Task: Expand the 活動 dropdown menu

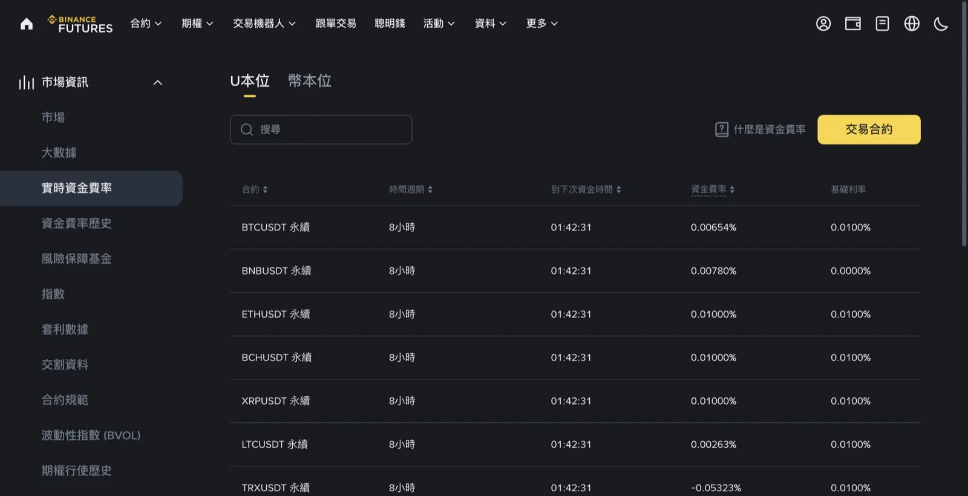Action: pyautogui.click(x=439, y=24)
